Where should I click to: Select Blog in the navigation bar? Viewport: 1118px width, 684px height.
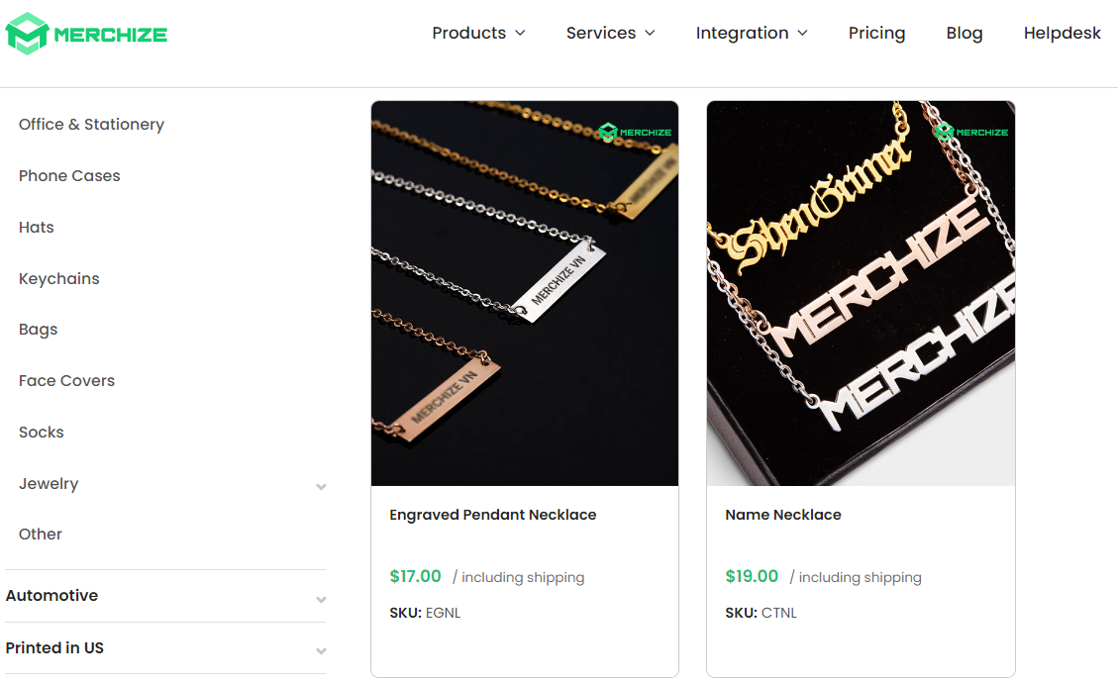964,33
